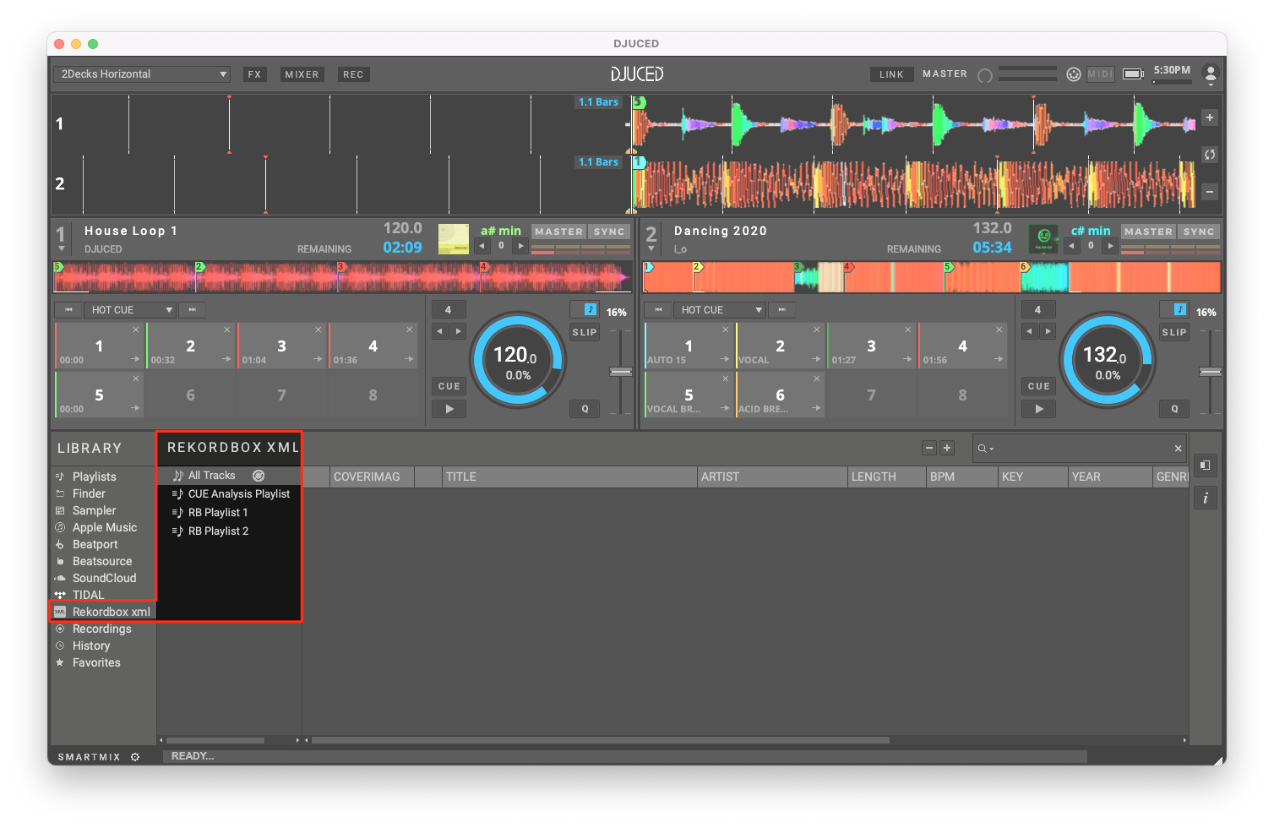Enable SYNC on deck 2
The height and width of the screenshot is (828, 1274).
coord(1199,231)
